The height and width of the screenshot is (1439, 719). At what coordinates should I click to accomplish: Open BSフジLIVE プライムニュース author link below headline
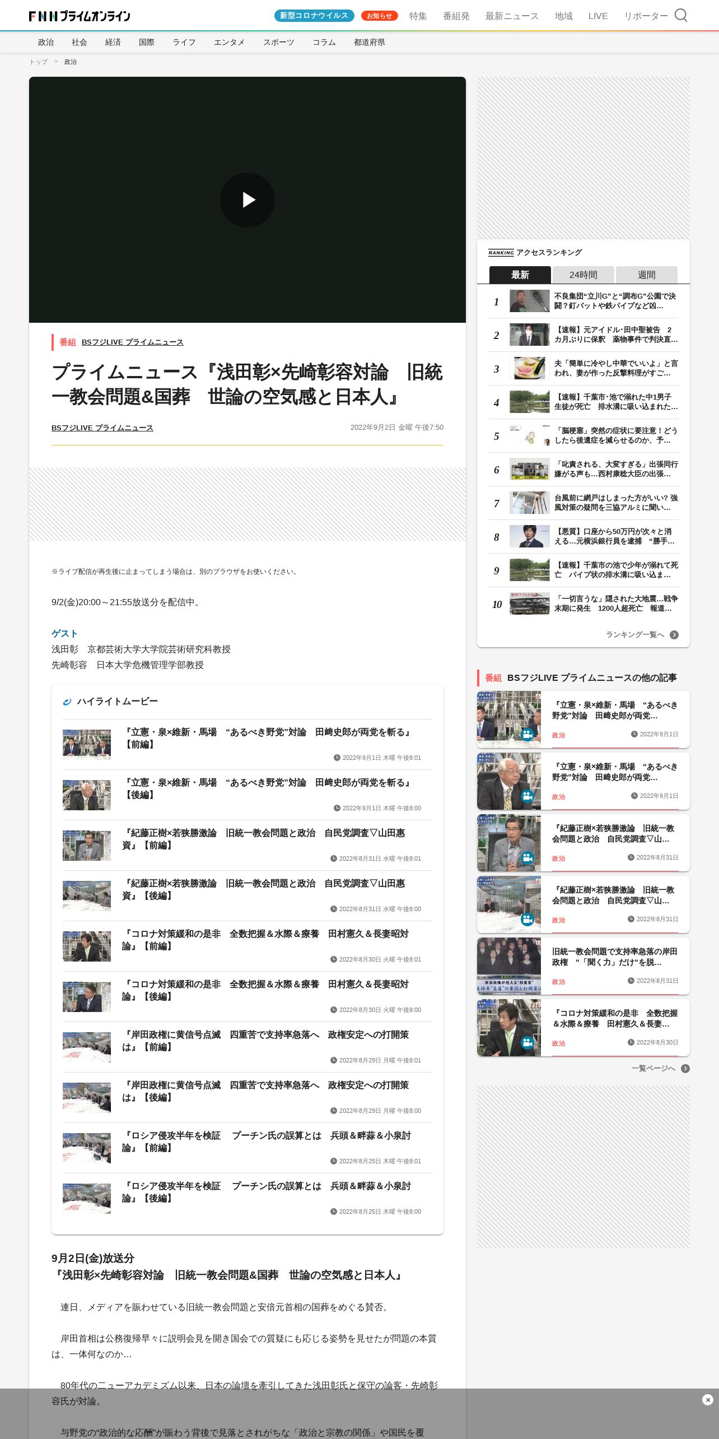(102, 428)
